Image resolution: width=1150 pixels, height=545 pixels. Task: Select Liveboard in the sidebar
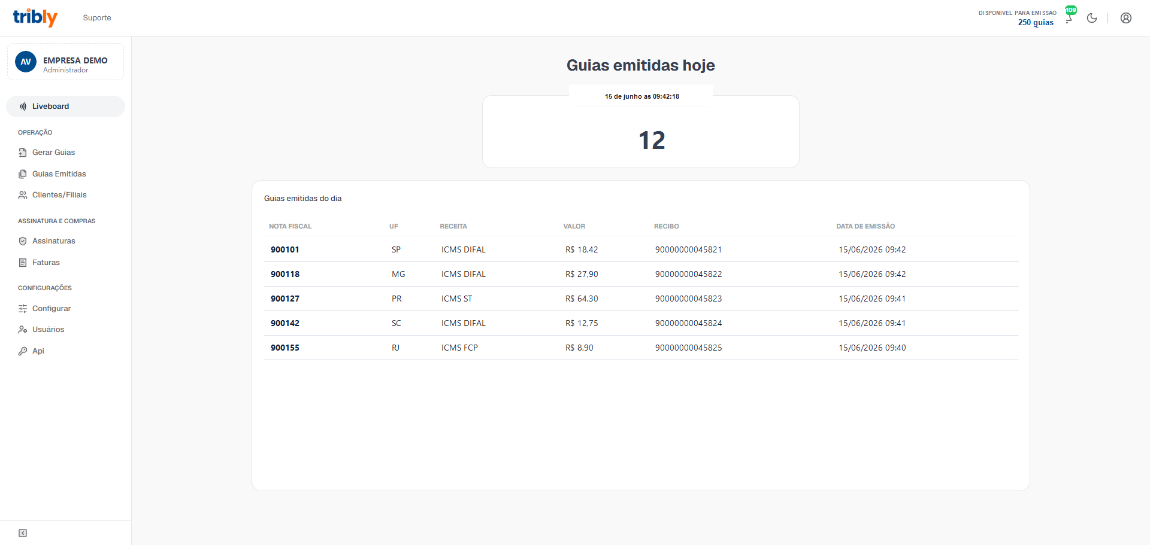(65, 106)
